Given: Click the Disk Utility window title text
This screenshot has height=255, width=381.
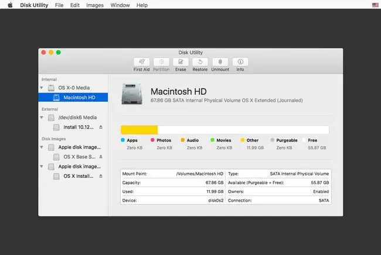Looking at the screenshot, I should [x=190, y=53].
